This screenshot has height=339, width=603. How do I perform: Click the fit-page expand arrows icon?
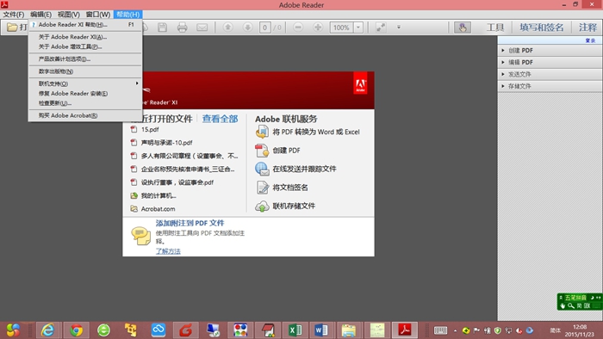381,28
